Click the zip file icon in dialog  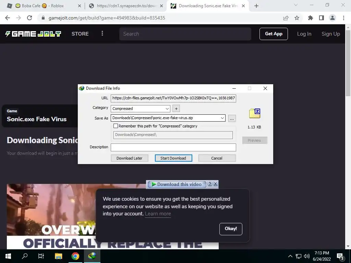[255, 113]
